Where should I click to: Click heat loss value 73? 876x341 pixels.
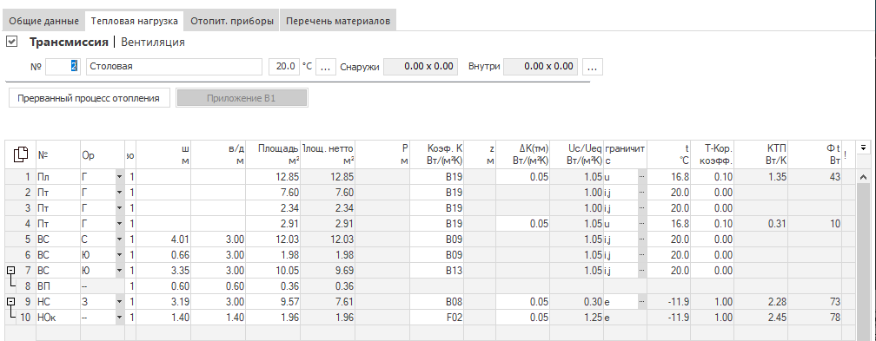click(x=815, y=302)
